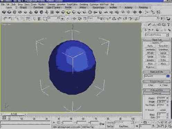Click the Undo arrow icon

click(5, 18)
